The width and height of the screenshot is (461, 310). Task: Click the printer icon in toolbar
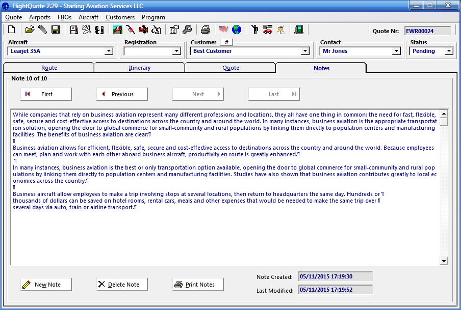point(205,30)
